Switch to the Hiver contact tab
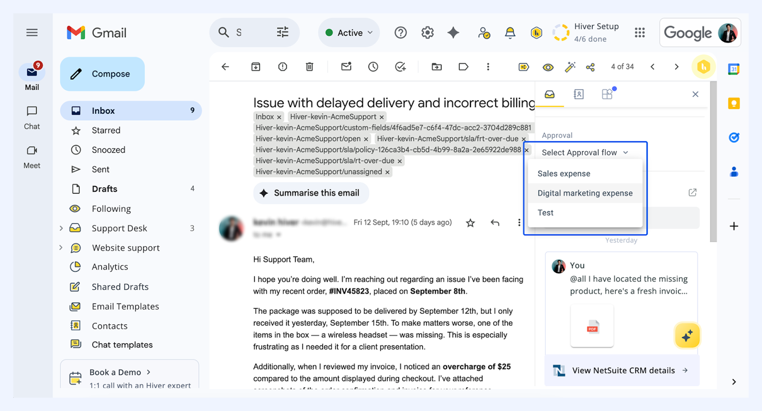Screen dimensions: 762x411 coord(579,94)
